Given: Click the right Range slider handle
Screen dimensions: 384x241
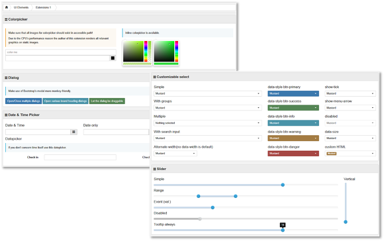Looking at the screenshot, I should pos(235,196).
